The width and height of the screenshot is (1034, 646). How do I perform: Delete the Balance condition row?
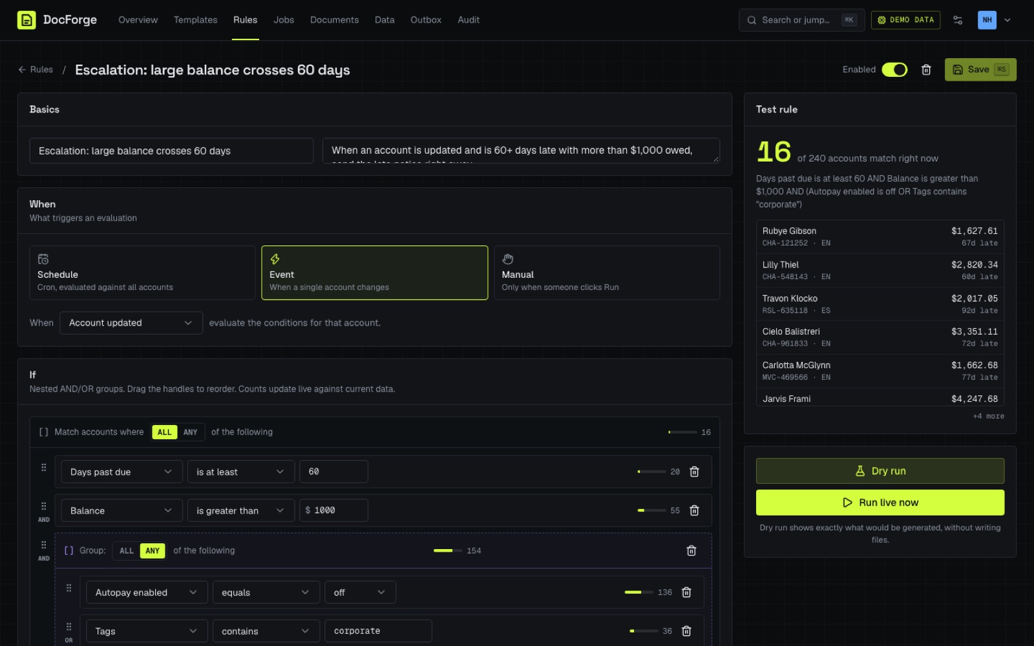tap(694, 510)
